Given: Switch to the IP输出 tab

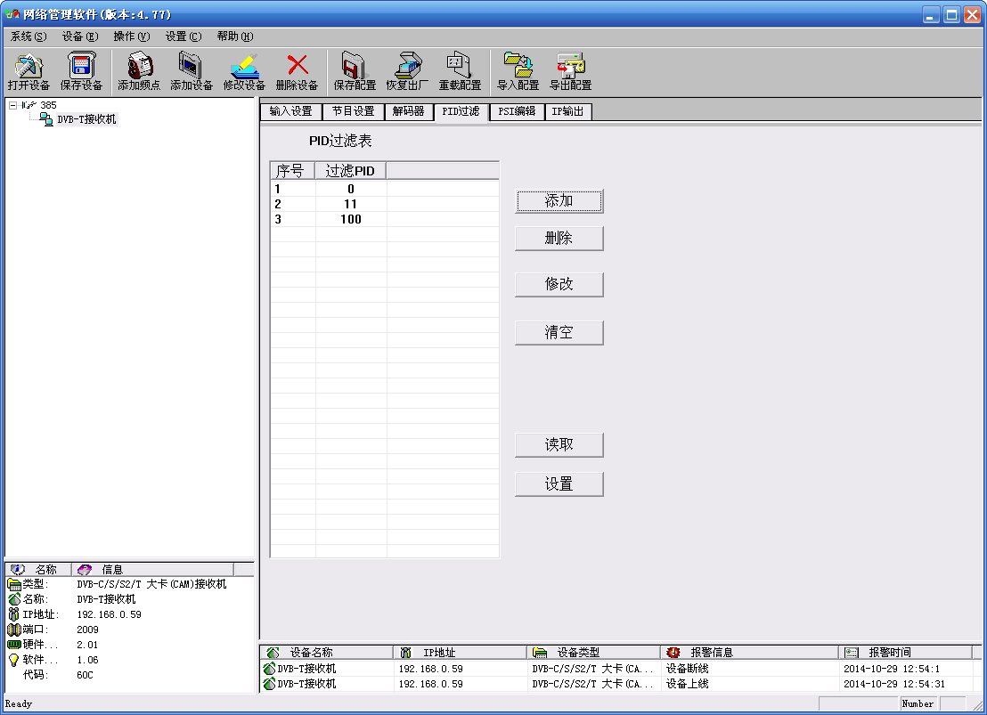Looking at the screenshot, I should pos(567,111).
